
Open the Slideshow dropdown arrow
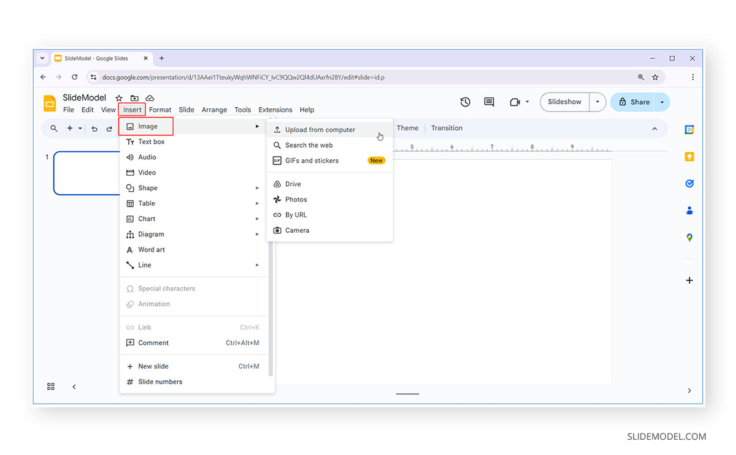597,102
